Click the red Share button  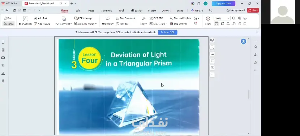[253, 10]
